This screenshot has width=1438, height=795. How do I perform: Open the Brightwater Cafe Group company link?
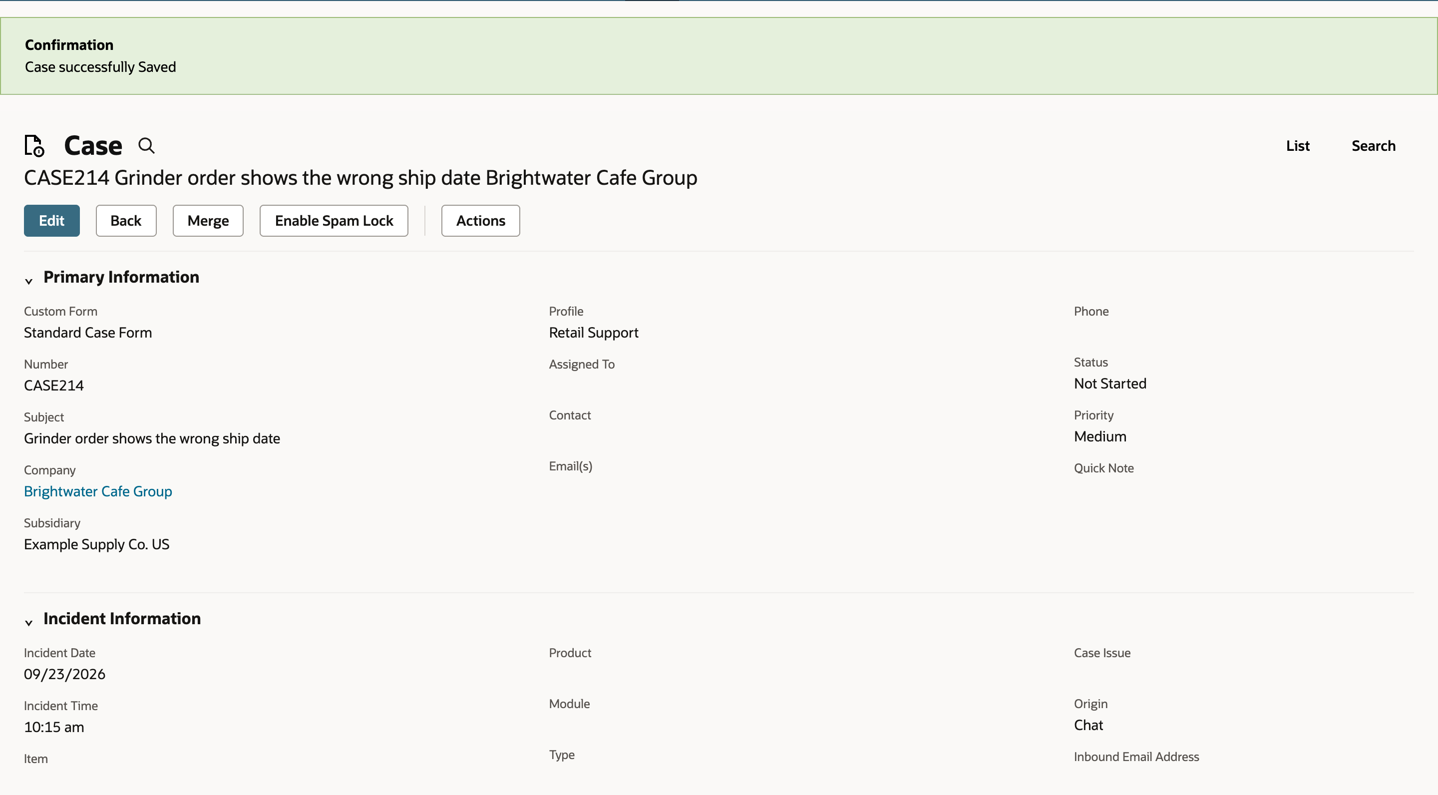98,491
